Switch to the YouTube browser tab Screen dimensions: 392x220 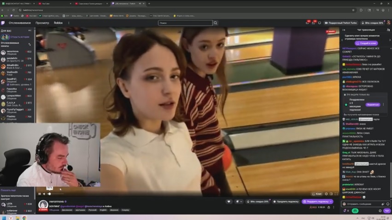click(54, 4)
